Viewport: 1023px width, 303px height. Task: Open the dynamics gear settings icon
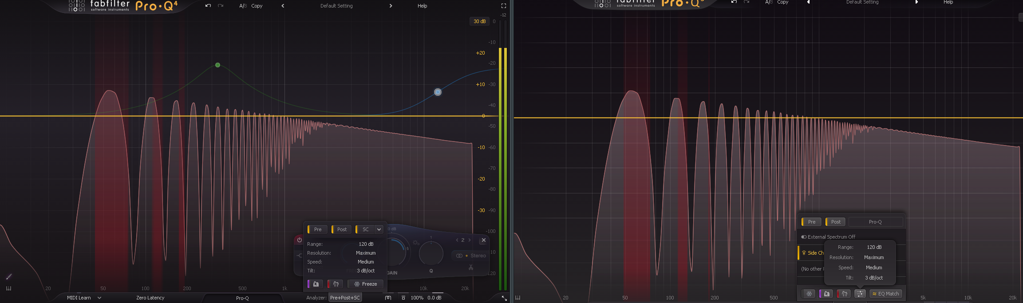point(416,243)
